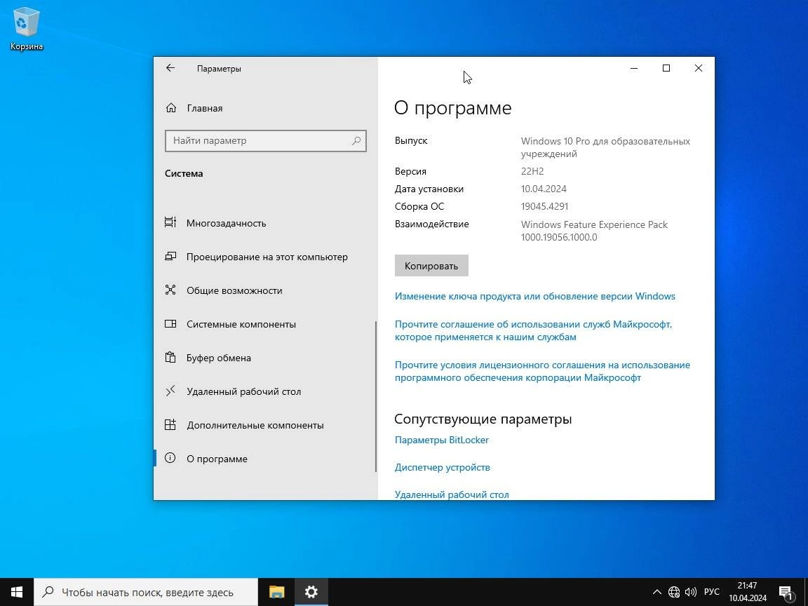808x606 pixels.
Task: Select the Проецирование на этот компьютер icon
Action: click(x=170, y=256)
